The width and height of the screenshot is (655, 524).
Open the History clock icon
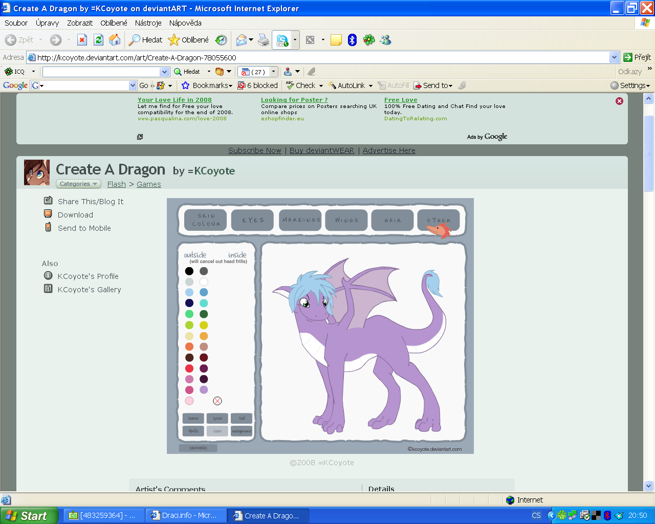click(x=221, y=40)
